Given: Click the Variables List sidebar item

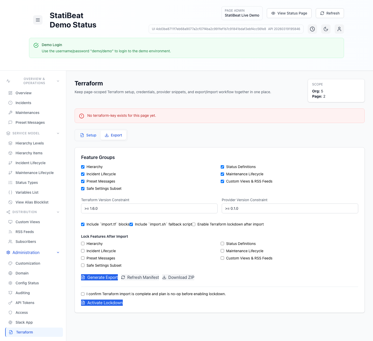Looking at the screenshot, I should point(27,192).
